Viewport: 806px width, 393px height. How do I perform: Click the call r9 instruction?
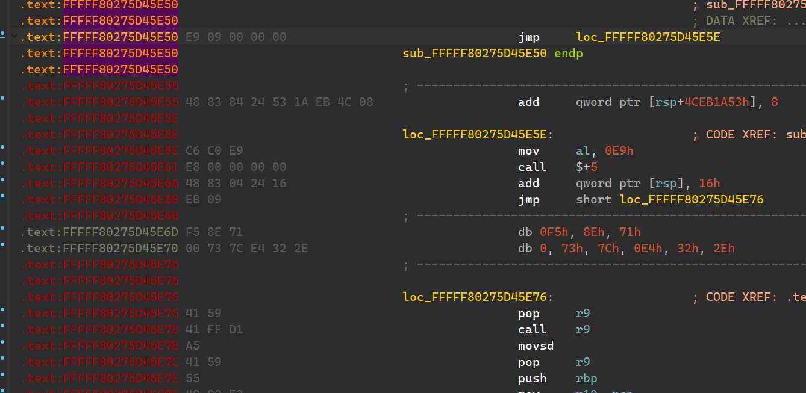554,330
